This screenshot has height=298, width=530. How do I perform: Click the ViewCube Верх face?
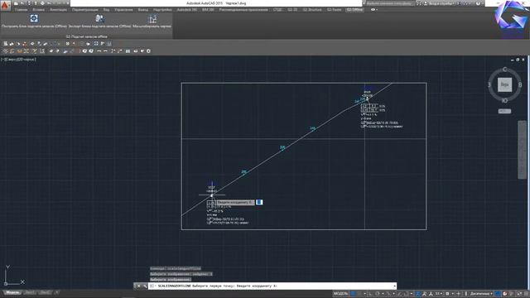(504, 84)
